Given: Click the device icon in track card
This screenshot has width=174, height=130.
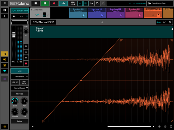Looking at the screenshot, I should (44, 15).
